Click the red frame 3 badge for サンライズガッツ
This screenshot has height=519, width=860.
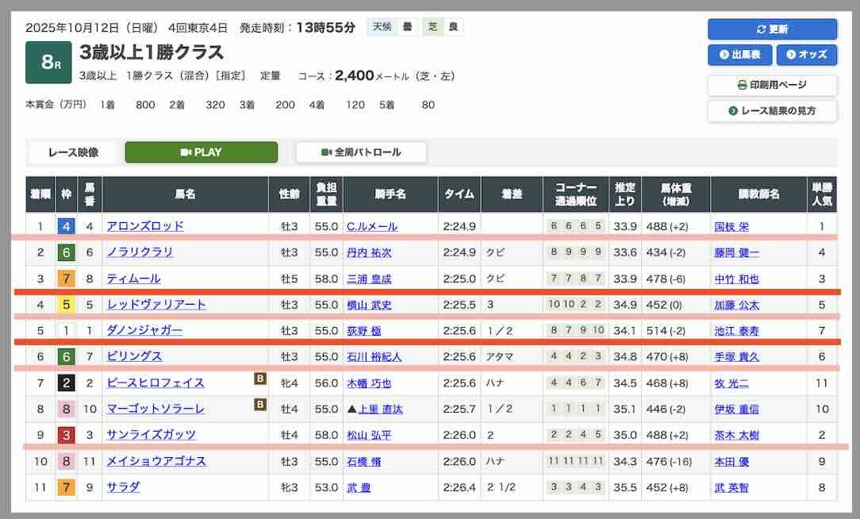pos(66,435)
